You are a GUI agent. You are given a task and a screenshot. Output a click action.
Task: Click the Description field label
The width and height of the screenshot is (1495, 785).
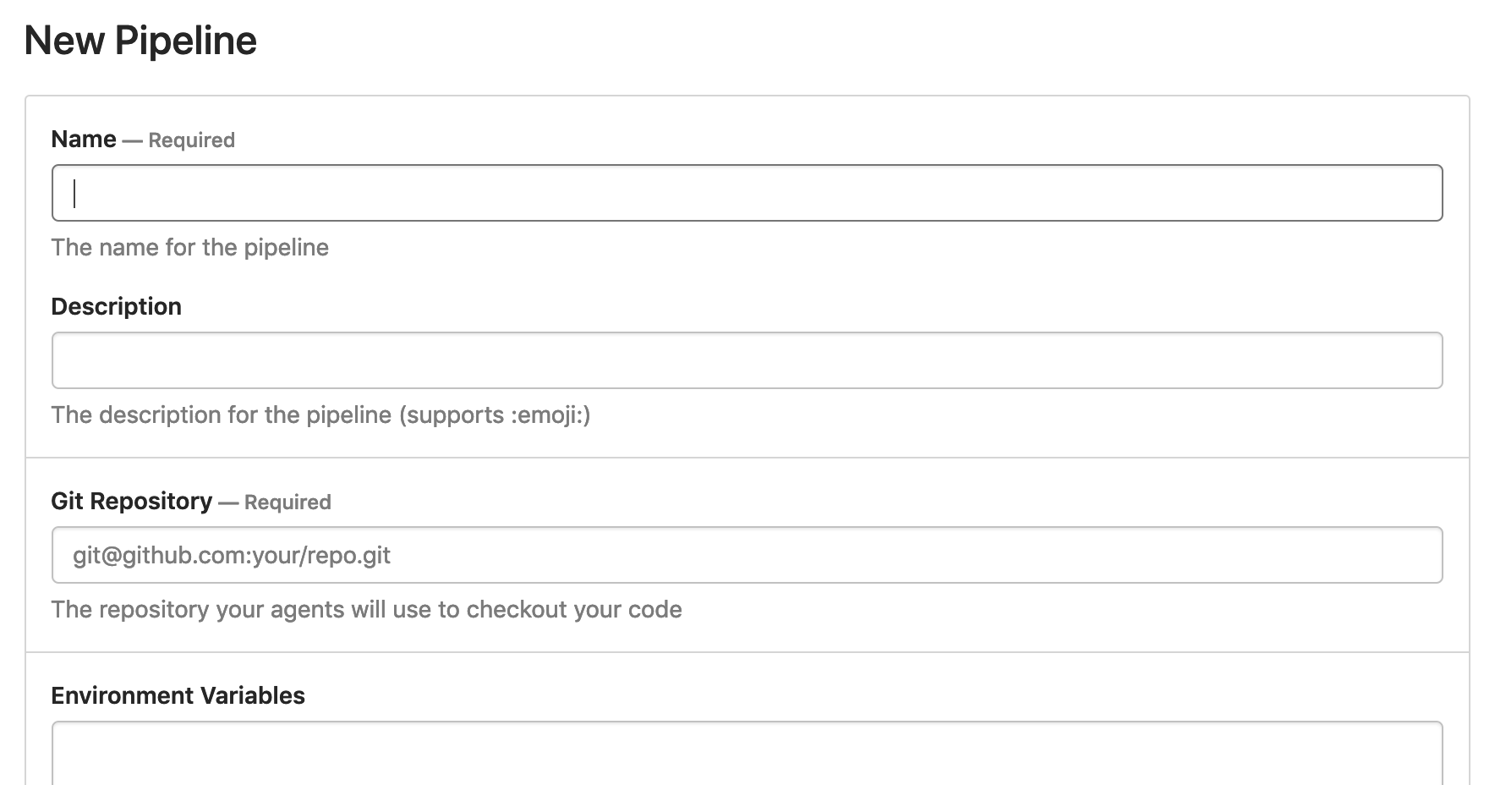[117, 306]
